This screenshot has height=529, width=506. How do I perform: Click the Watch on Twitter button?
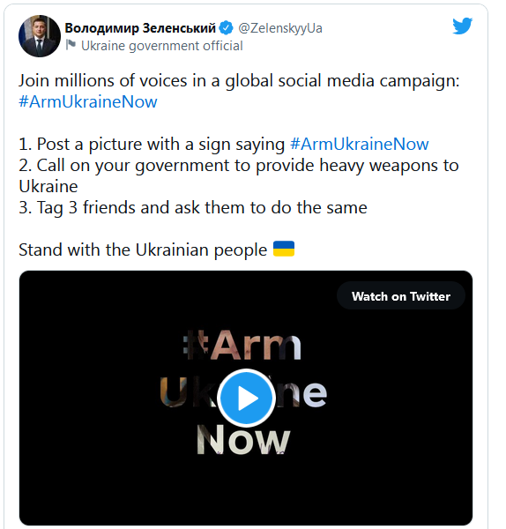pyautogui.click(x=401, y=296)
